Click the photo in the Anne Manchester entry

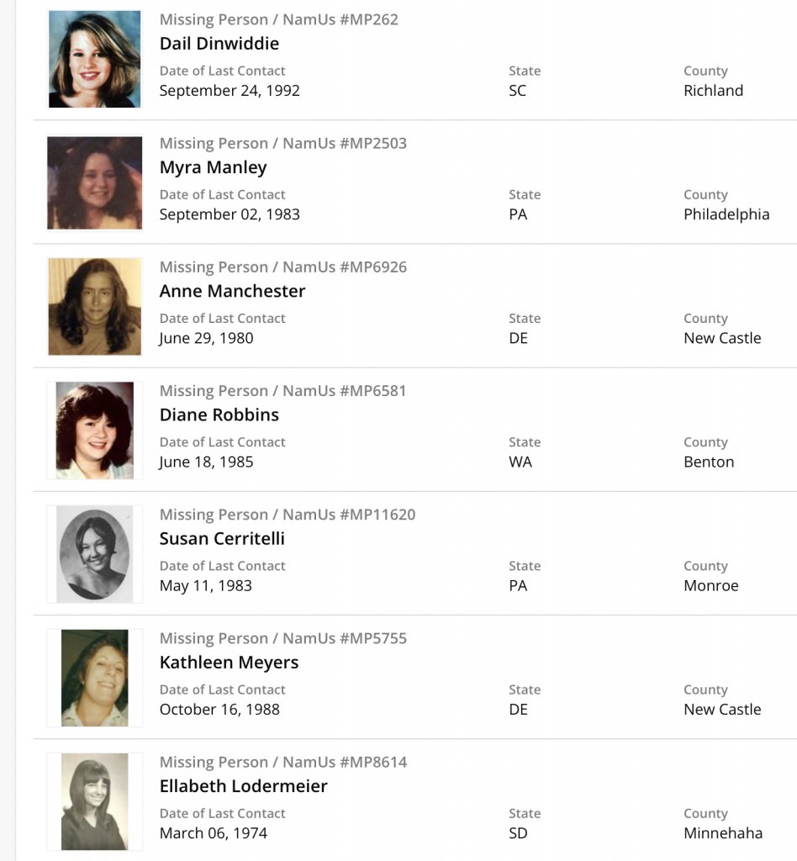click(94, 306)
